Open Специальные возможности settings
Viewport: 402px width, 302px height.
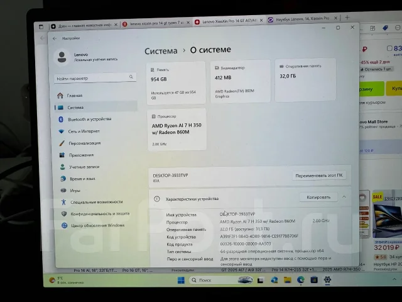coord(98,202)
